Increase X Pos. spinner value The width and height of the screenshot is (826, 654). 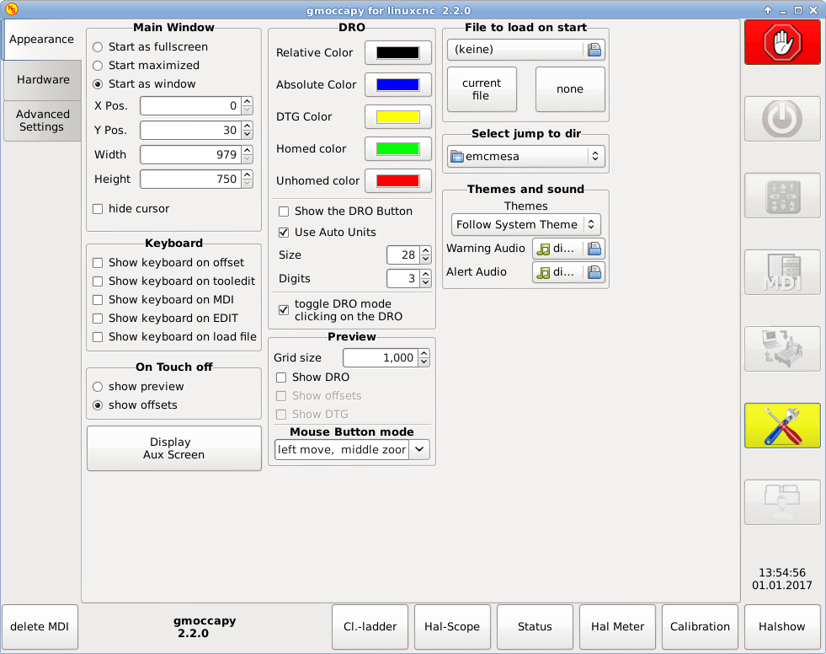coord(247,101)
